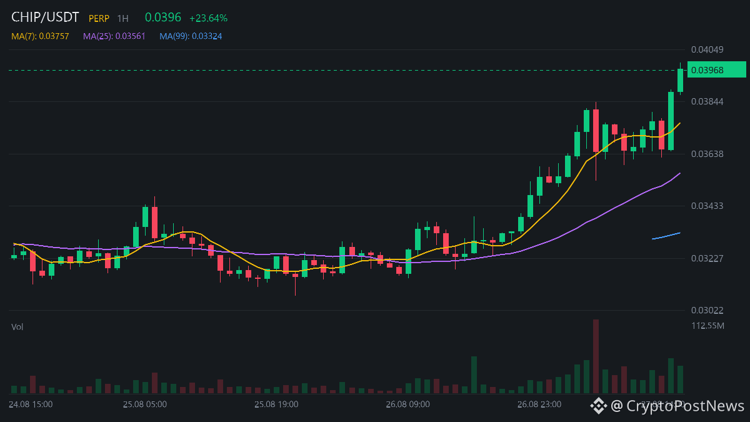Click the +23.64% price change
Image resolution: width=750 pixels, height=422 pixels.
[x=209, y=18]
